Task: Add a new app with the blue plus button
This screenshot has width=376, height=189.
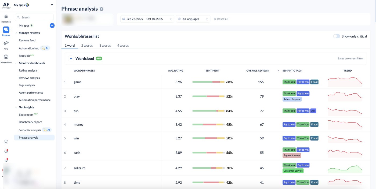Action: click(52, 25)
